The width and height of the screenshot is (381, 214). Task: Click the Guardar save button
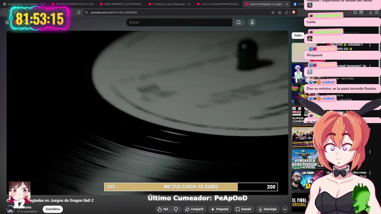click(x=243, y=209)
